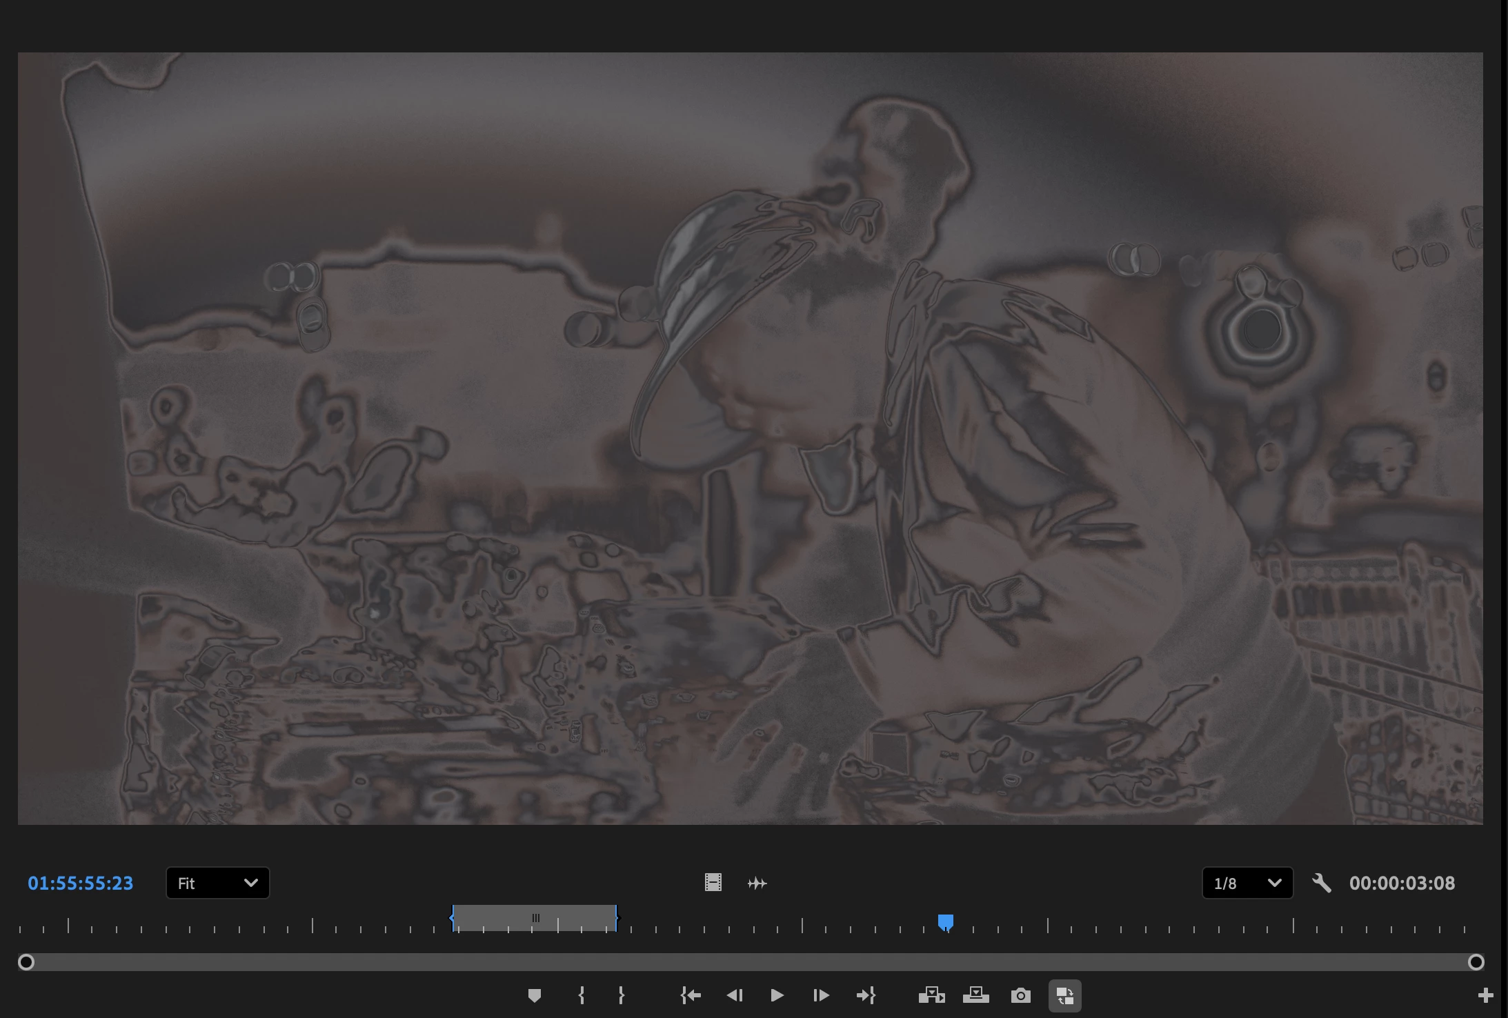1508x1018 pixels.
Task: Click the blue playhead marker on ruler
Action: [946, 922]
